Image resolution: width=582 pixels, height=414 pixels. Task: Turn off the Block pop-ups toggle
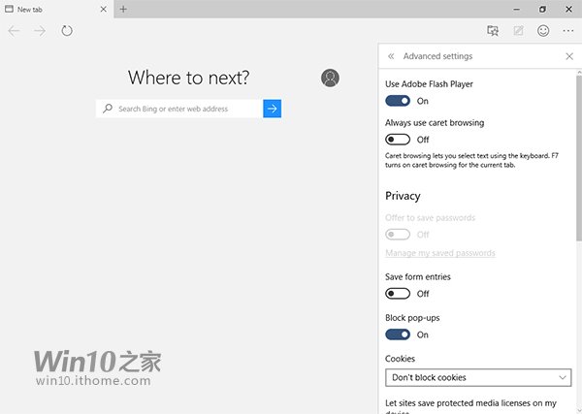pyautogui.click(x=398, y=334)
